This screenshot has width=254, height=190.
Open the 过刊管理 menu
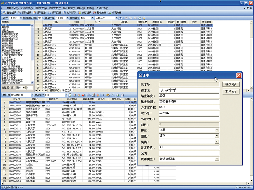click(55, 8)
